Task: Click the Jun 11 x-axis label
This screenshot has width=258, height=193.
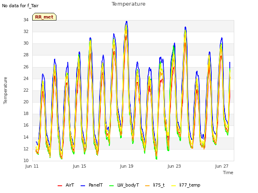Action: pyautogui.click(x=32, y=166)
